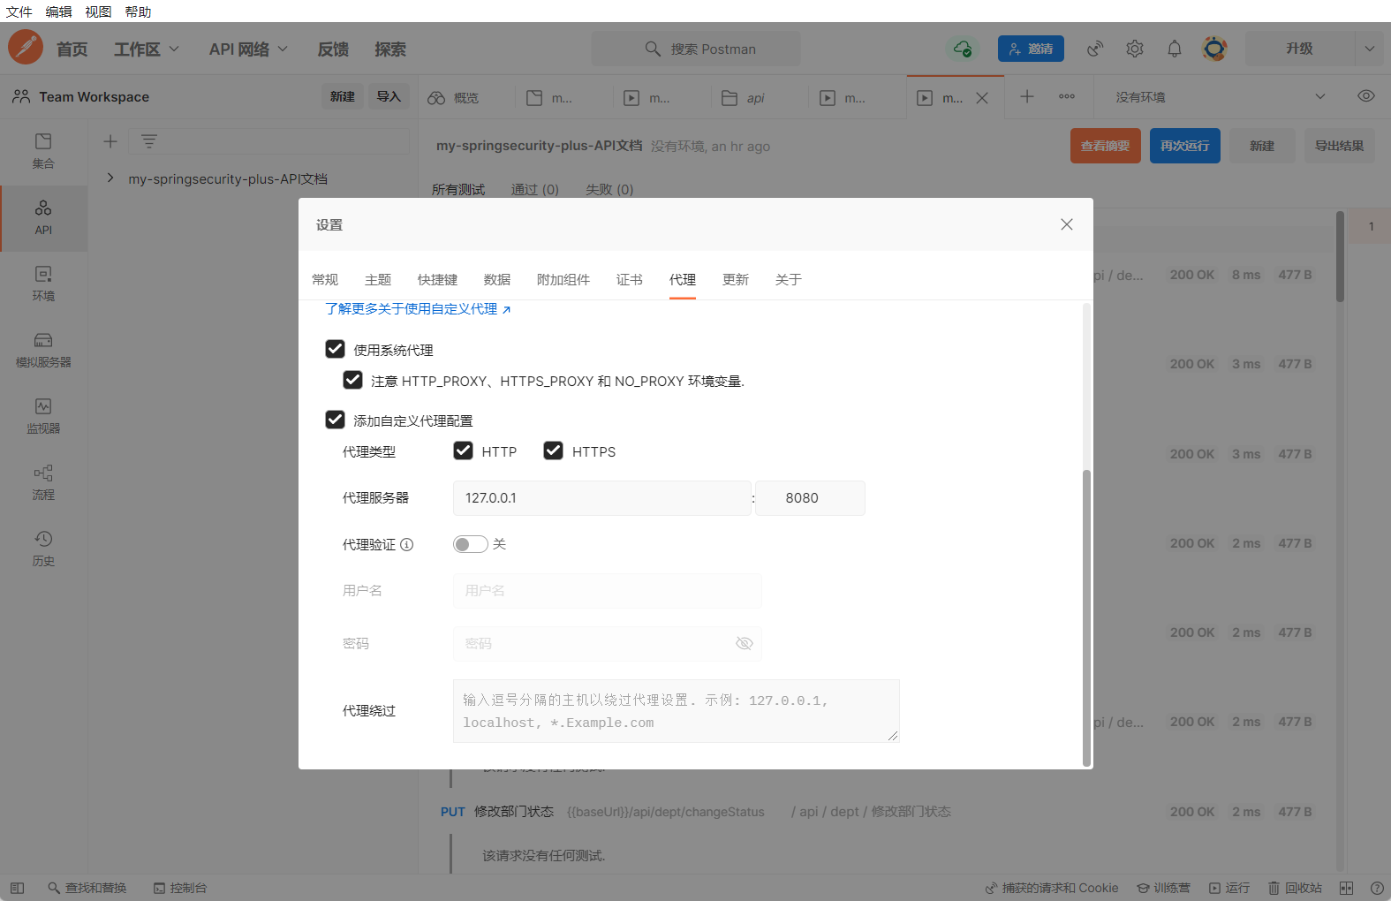Uncheck the HTTP_PROXY environment variables checkbox
The width and height of the screenshot is (1391, 901).
[x=352, y=380]
